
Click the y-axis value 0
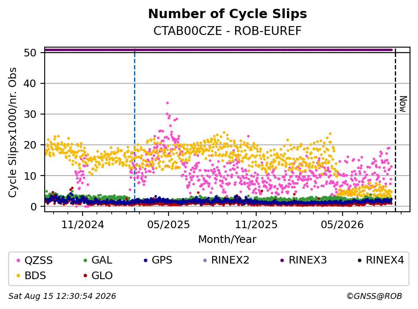pyautogui.click(x=34, y=207)
